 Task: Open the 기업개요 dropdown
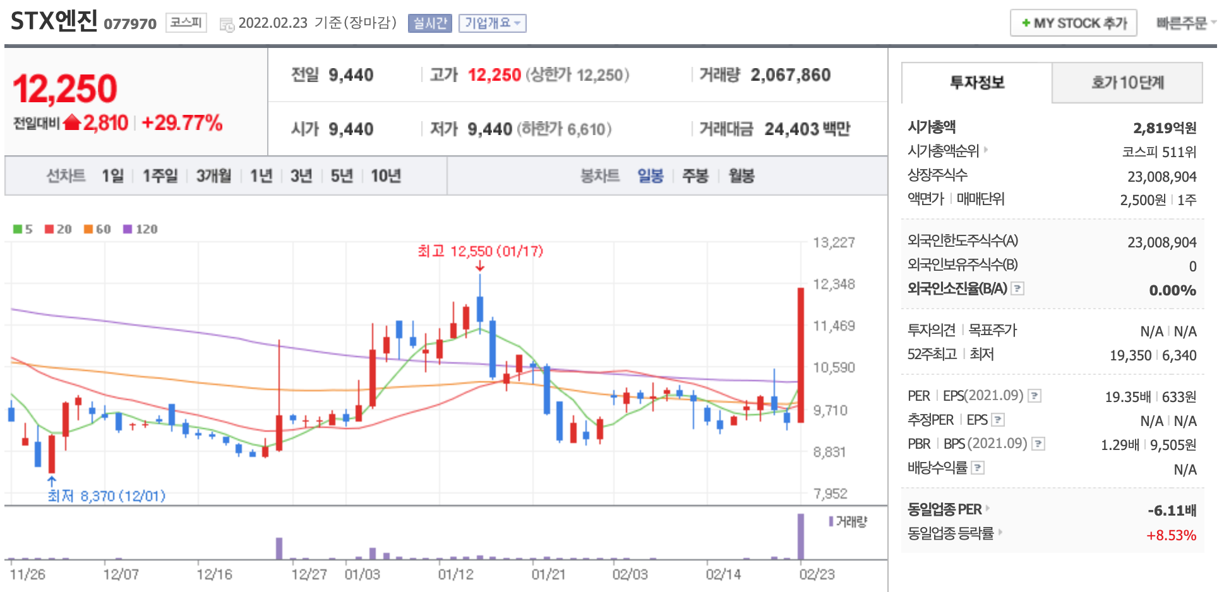click(492, 23)
